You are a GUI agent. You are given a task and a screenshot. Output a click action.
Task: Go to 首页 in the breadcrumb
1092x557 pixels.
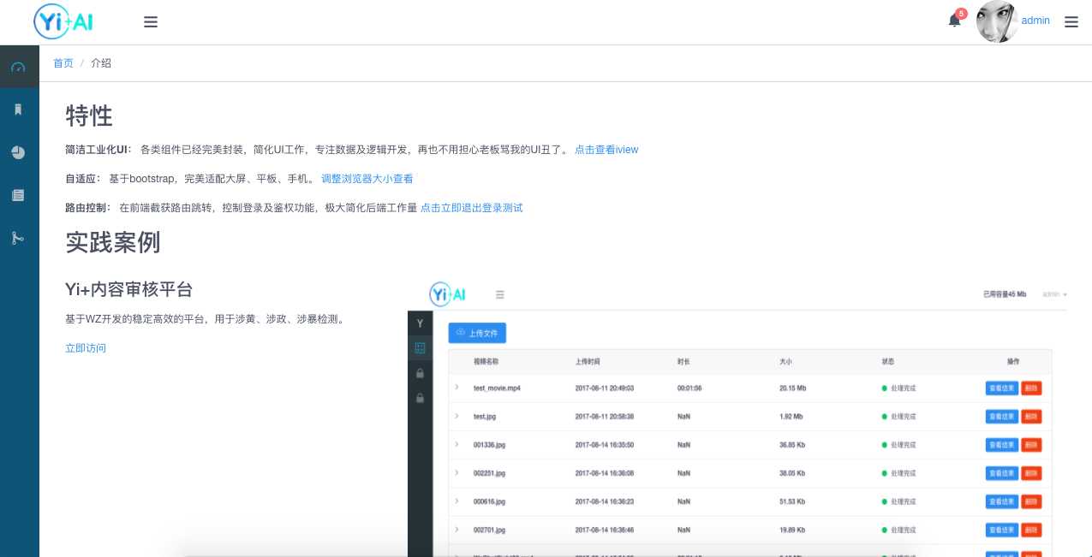coord(63,62)
